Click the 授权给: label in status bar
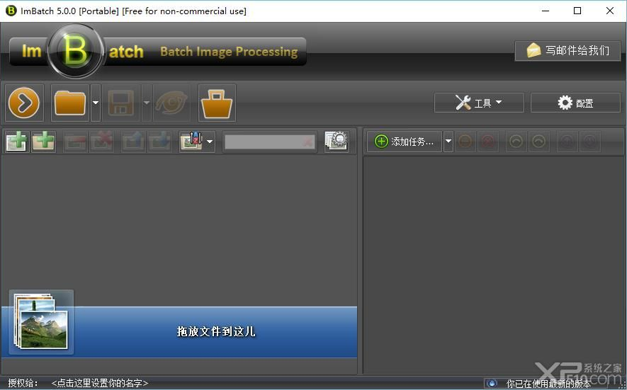The height and width of the screenshot is (390, 627). coord(23,383)
